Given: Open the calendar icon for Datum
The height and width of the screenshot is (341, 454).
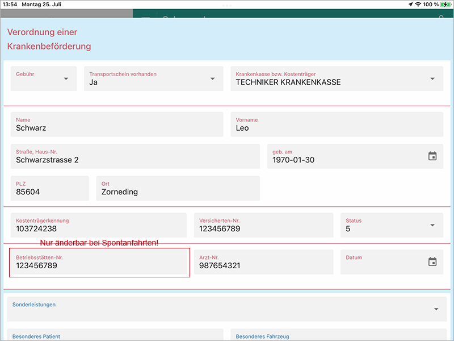Looking at the screenshot, I should tap(432, 261).
